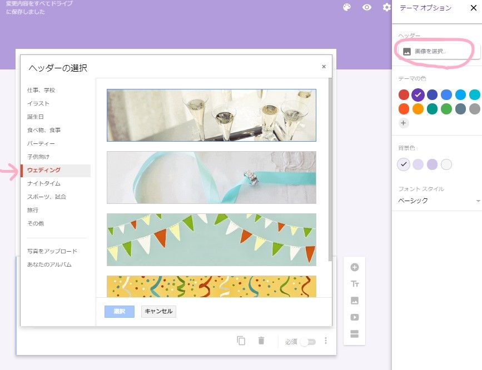Add a custom theme color with plus

(403, 123)
